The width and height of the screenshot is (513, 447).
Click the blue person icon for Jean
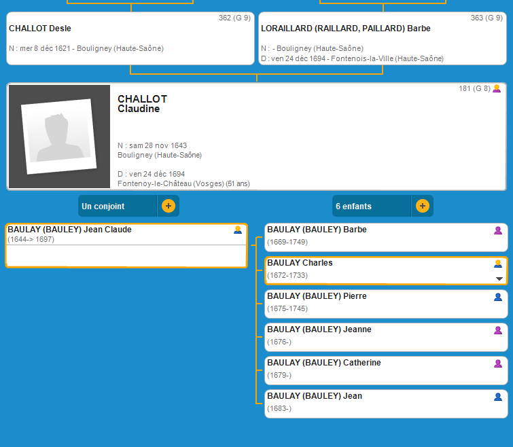pos(498,397)
